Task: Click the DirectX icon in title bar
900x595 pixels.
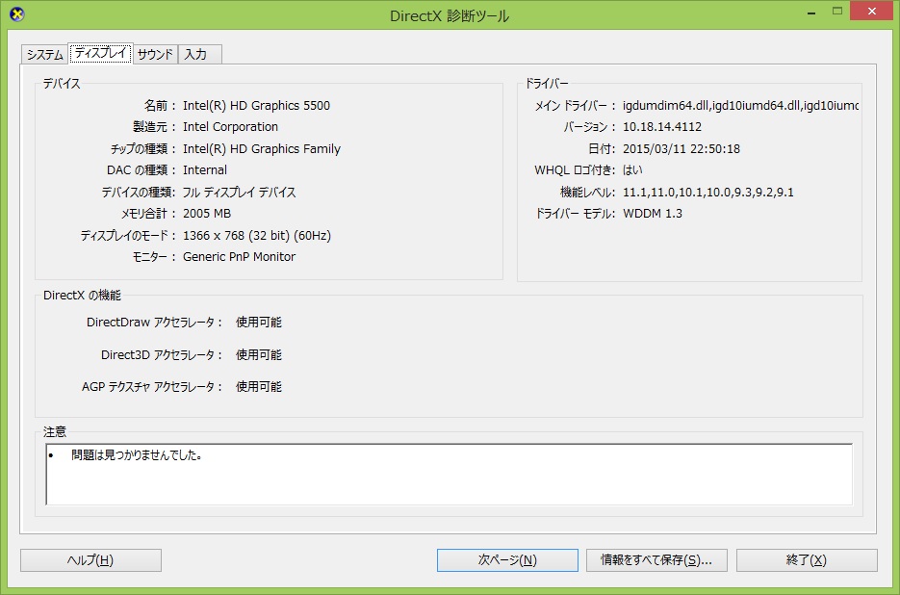Action: click(17, 14)
